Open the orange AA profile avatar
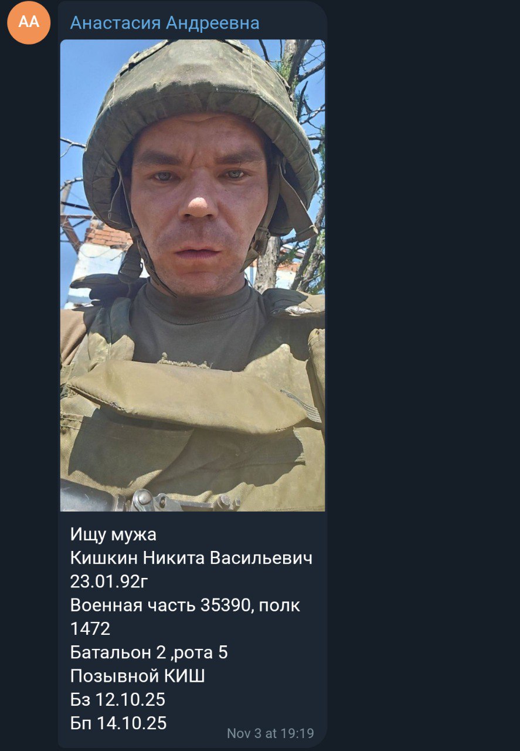This screenshot has height=751, width=520. click(x=29, y=22)
